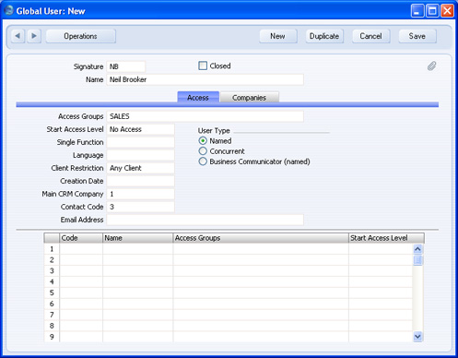Select Business Communicator (named) user type
Viewport: 458px width, 358px height.
click(203, 161)
